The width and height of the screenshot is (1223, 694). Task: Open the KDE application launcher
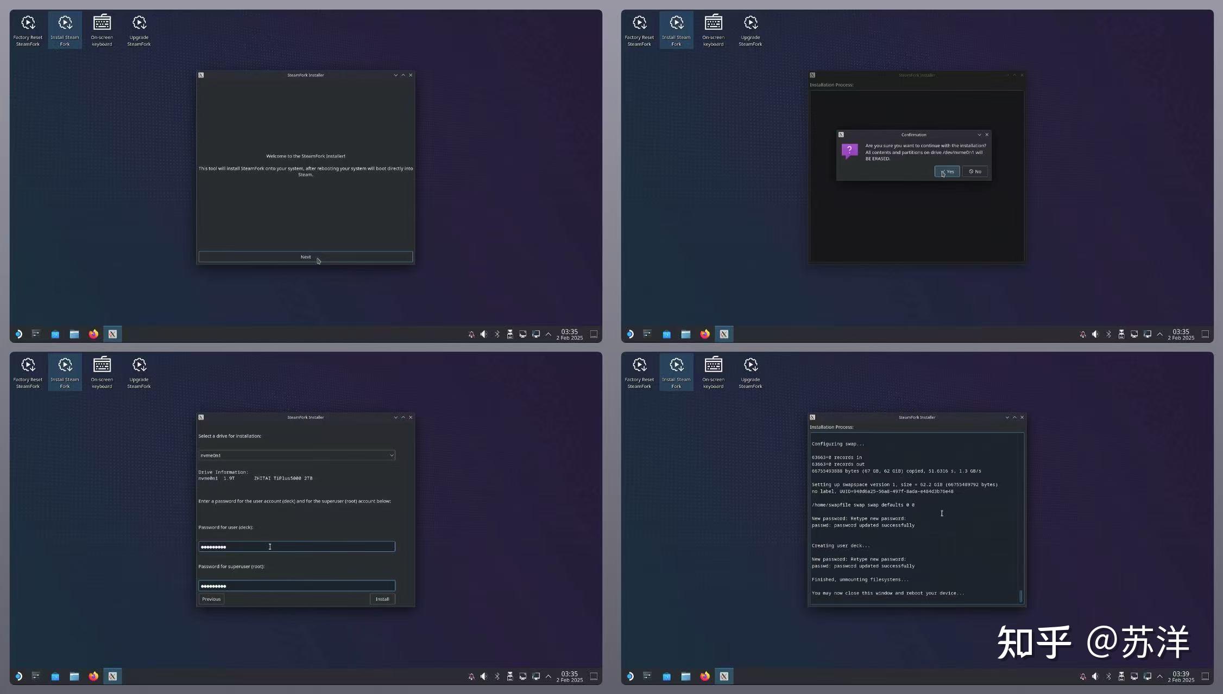tap(18, 334)
